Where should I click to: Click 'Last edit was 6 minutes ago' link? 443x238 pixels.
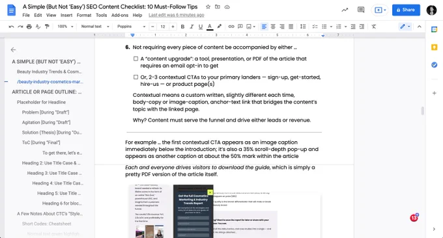click(177, 15)
